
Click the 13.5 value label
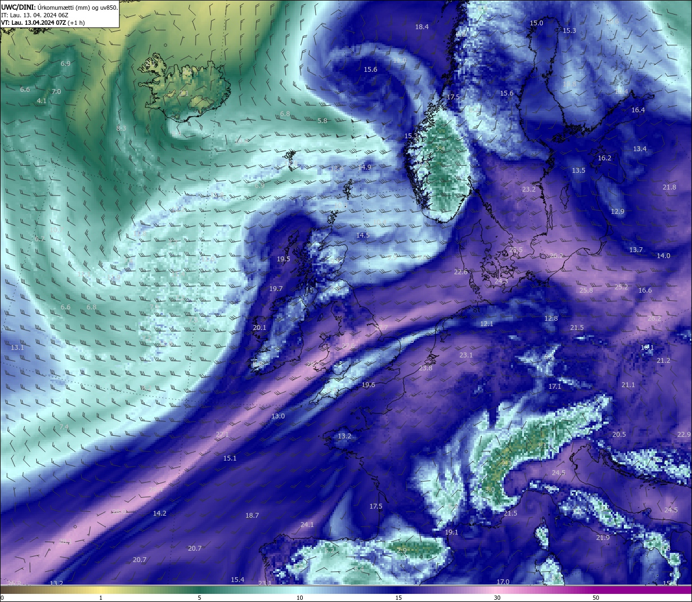tap(578, 171)
